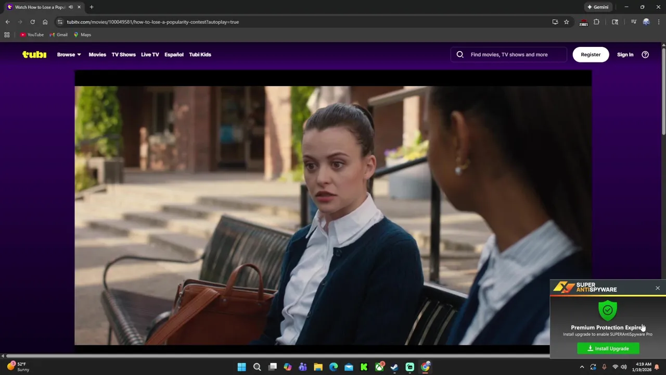The width and height of the screenshot is (666, 375).
Task: Click the Gemini button
Action: point(598,7)
